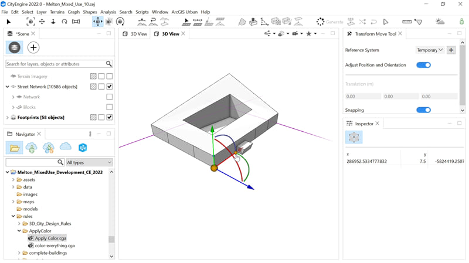Choose the four-arrow Pan view tool
469x263 pixels.
click(42, 22)
